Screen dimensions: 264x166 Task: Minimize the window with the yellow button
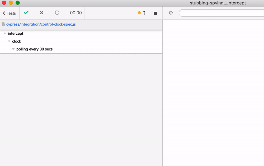[11, 3]
